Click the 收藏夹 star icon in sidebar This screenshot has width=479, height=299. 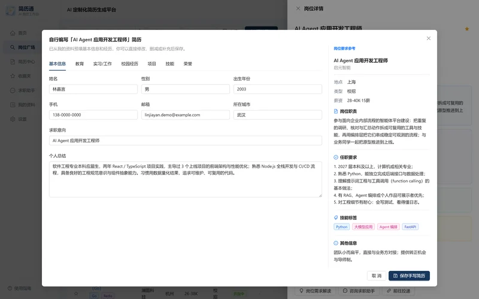(13, 76)
